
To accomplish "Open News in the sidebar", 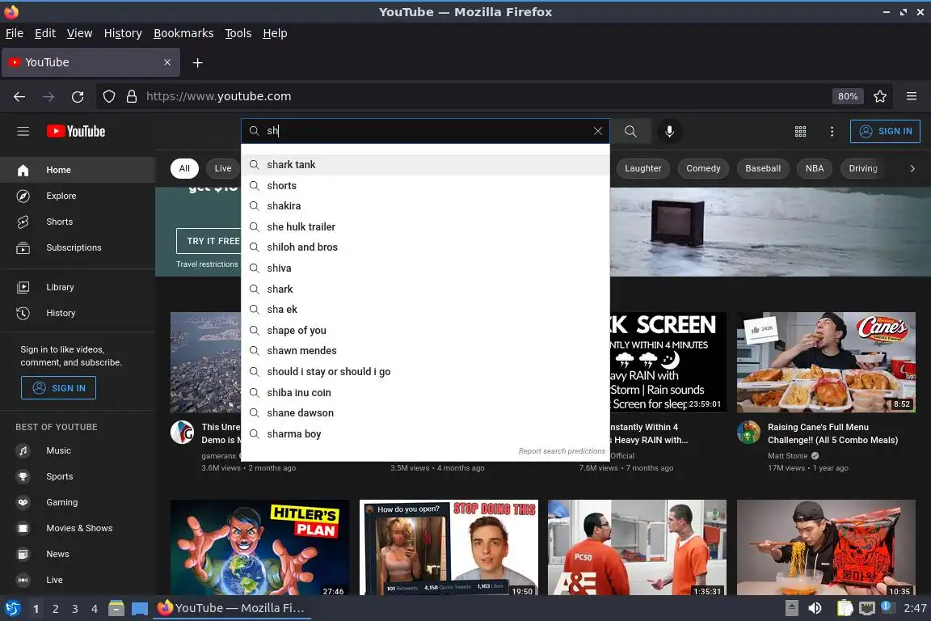I will tap(78, 554).
